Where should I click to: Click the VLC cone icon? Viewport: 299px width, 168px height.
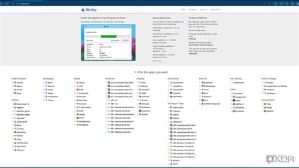click(x=78, y=86)
